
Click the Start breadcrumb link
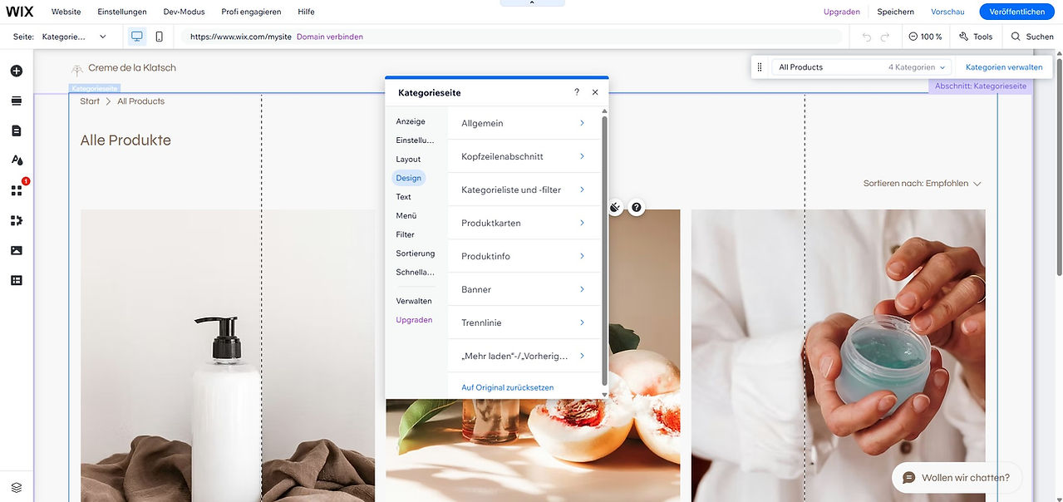click(x=90, y=101)
